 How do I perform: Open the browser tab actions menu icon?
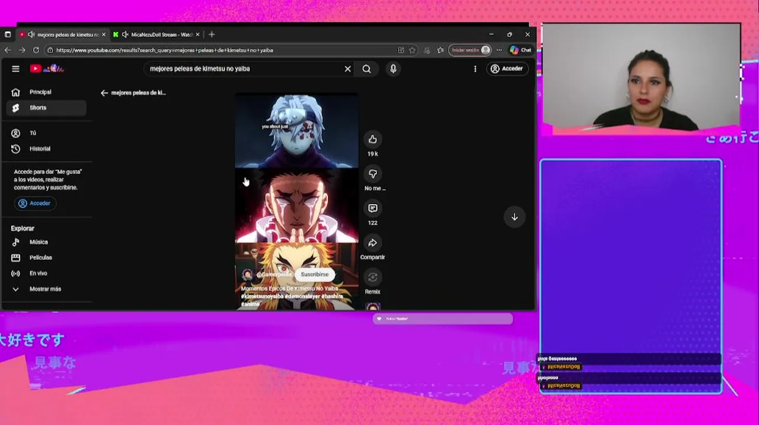[8, 35]
